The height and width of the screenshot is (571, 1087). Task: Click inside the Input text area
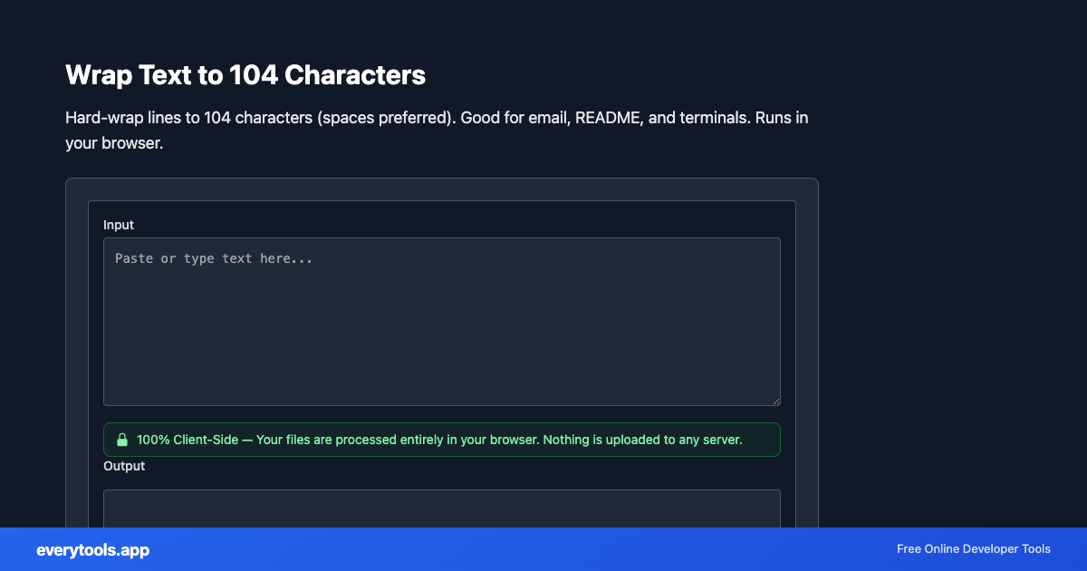tap(442, 322)
